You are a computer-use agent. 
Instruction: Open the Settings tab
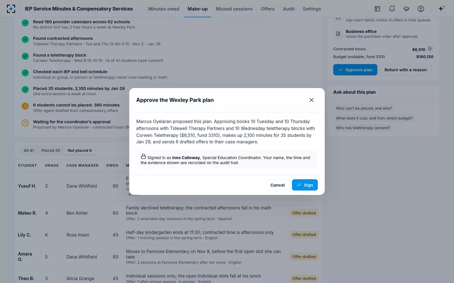312,9
